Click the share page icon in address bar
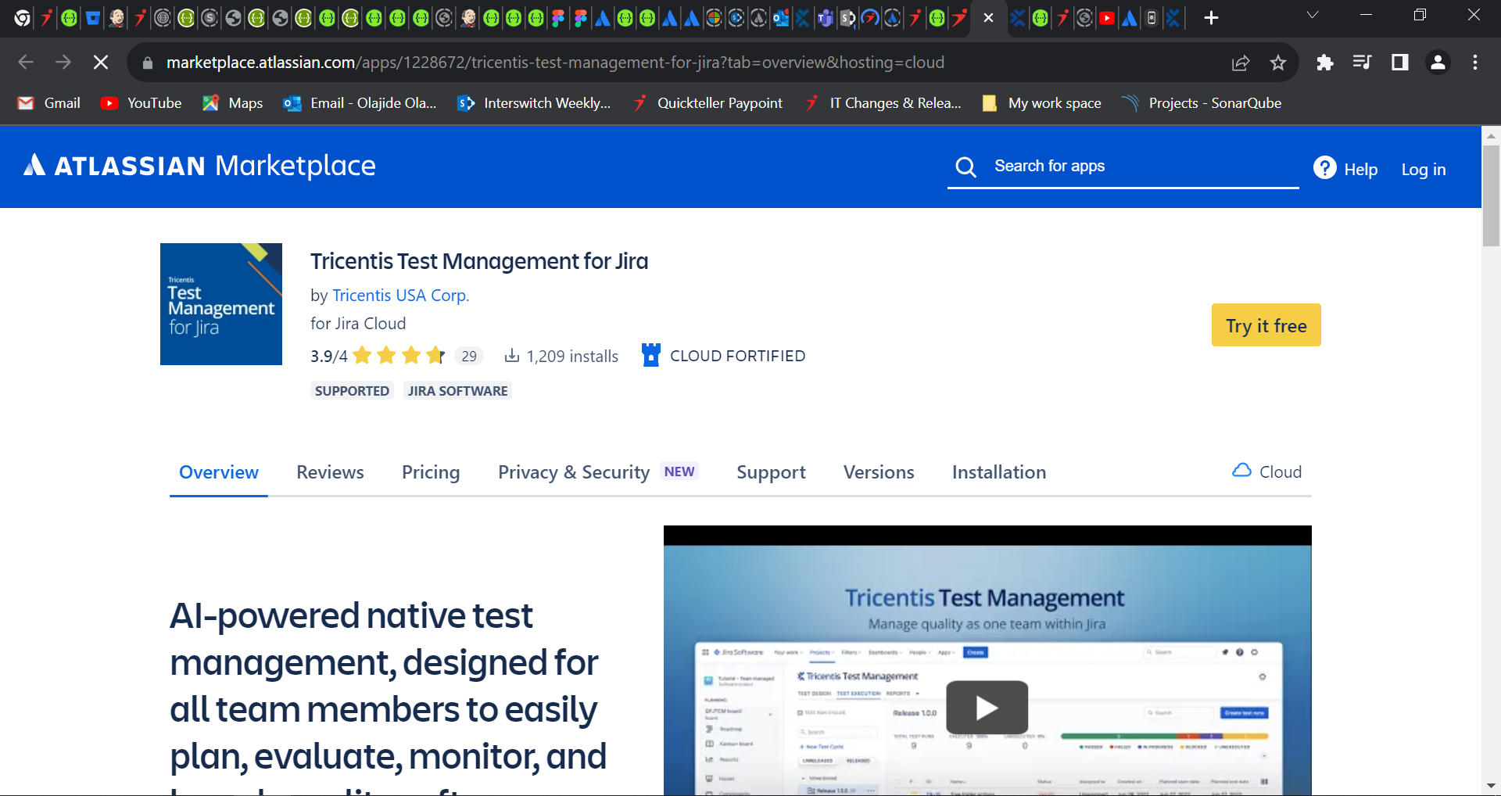Viewport: 1501px width, 796px height. click(1241, 63)
